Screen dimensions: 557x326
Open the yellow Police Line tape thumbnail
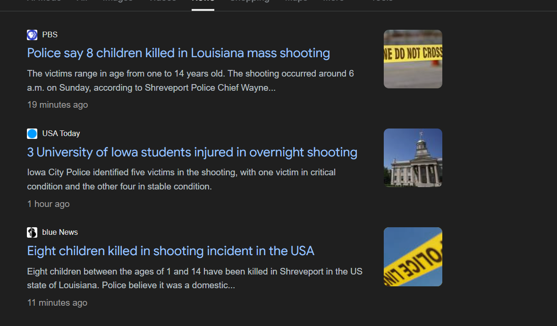pyautogui.click(x=413, y=257)
